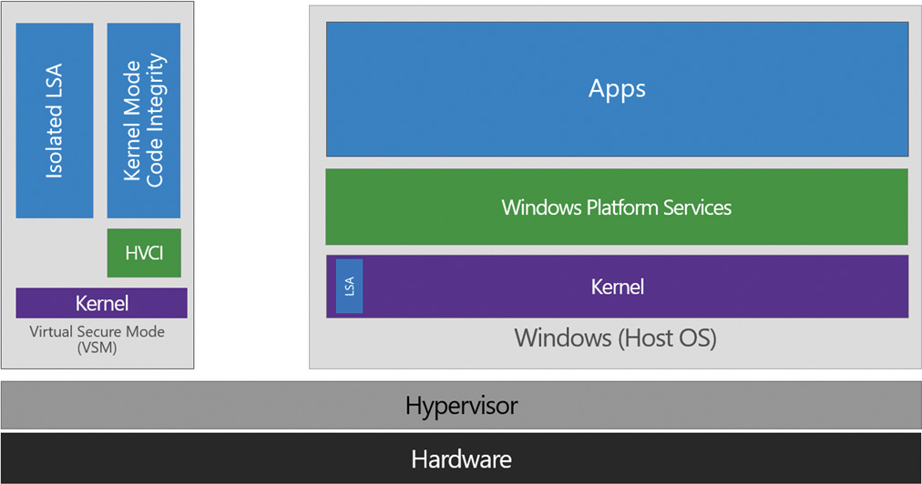
Task: Click the Isolated LSA block
Action: coord(55,120)
